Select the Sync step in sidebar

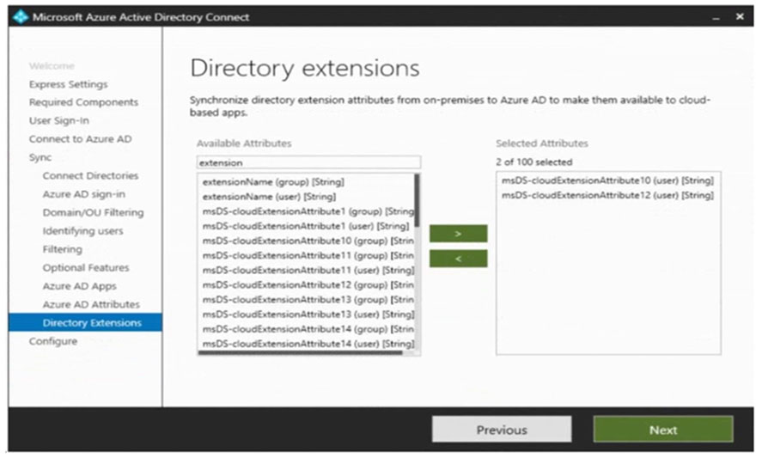[x=40, y=157]
